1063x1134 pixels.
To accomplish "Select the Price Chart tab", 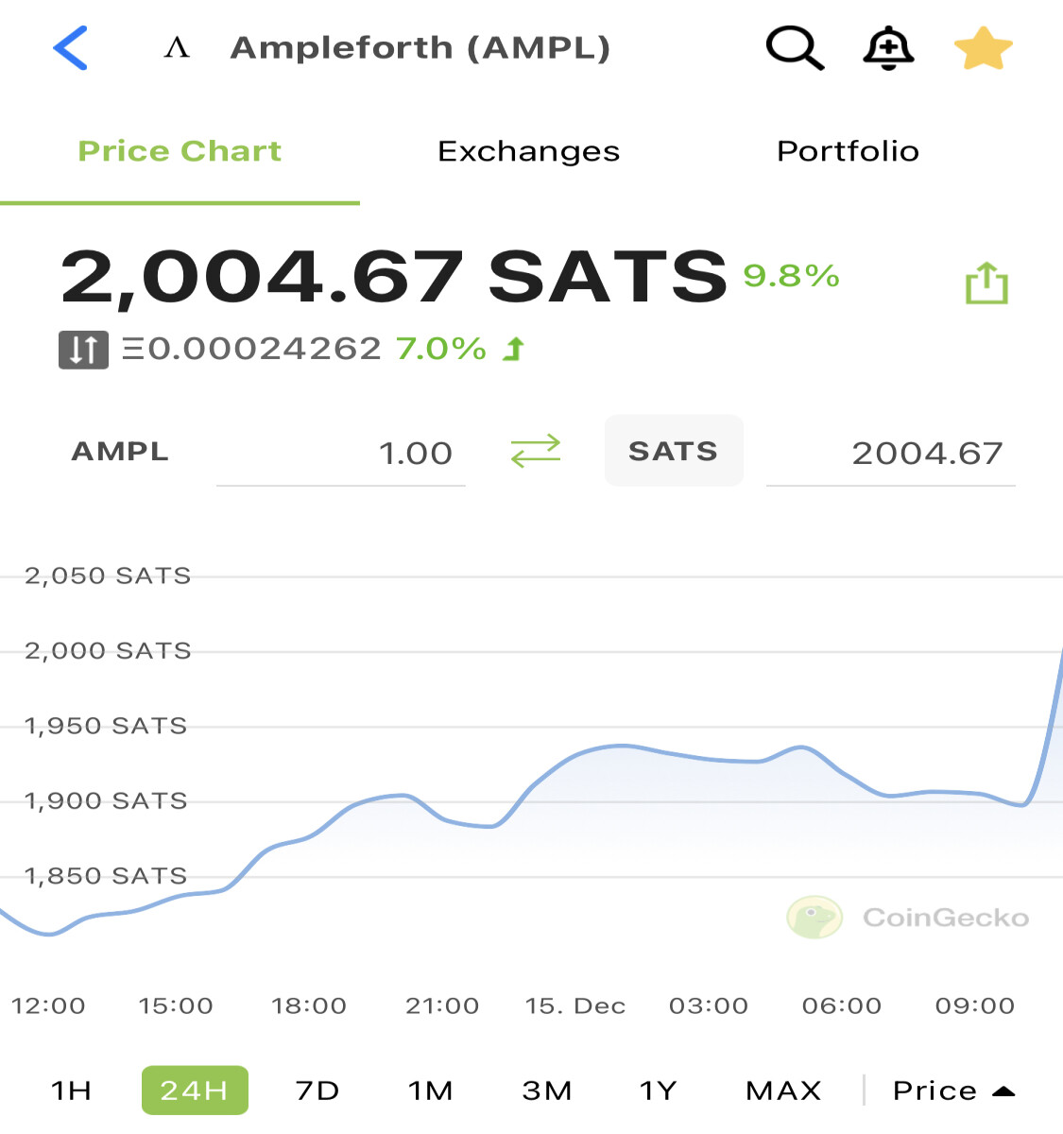I will pyautogui.click(x=180, y=151).
